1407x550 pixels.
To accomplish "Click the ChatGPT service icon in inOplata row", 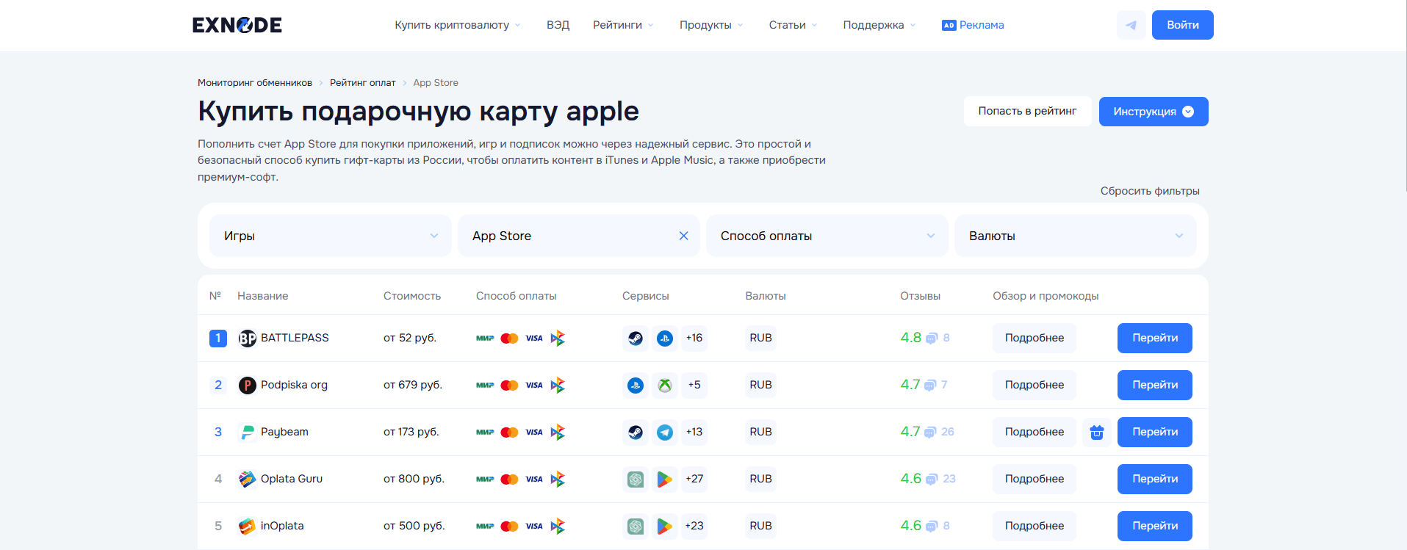I will pos(636,527).
